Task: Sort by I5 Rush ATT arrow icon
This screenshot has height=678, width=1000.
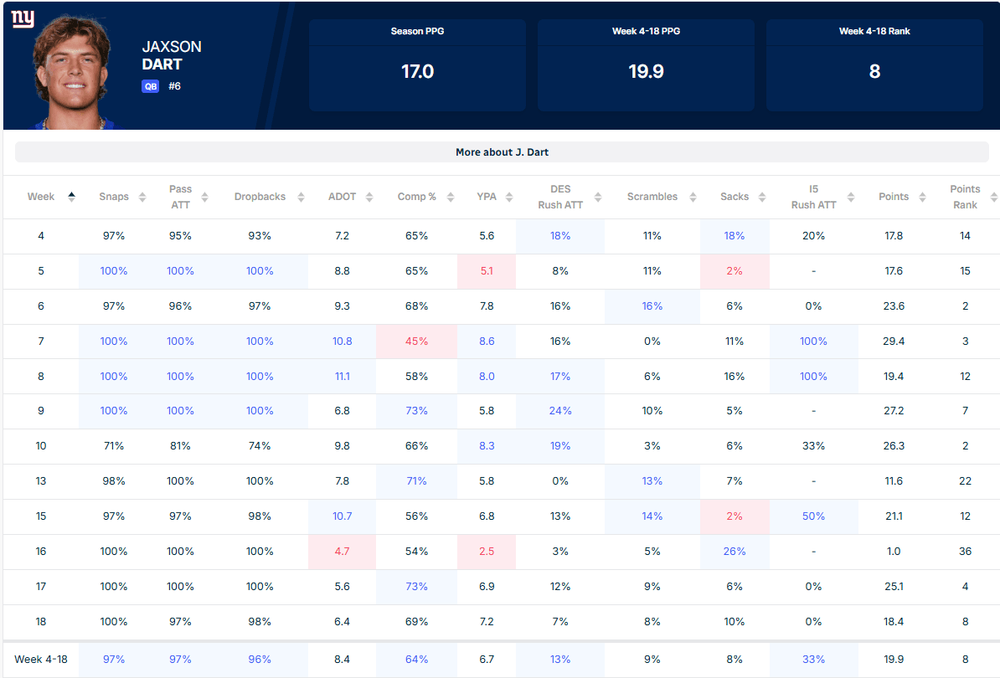Action: coord(851,197)
